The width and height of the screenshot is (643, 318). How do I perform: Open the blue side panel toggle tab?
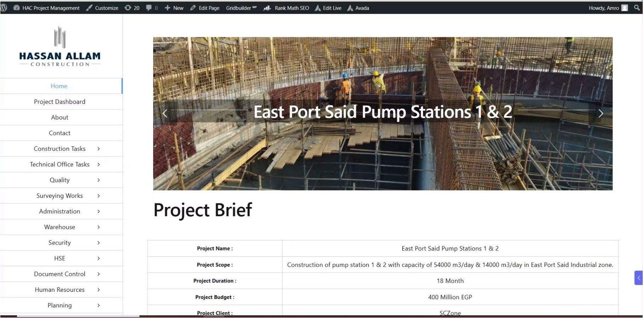[x=638, y=278]
